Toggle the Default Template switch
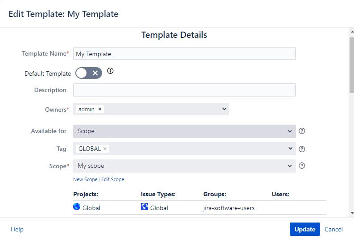The height and width of the screenshot is (239, 354). tap(89, 73)
